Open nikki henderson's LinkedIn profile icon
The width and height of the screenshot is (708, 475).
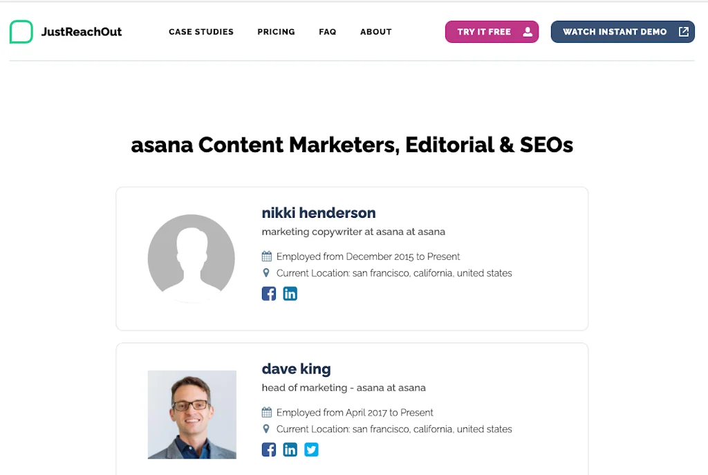[290, 294]
